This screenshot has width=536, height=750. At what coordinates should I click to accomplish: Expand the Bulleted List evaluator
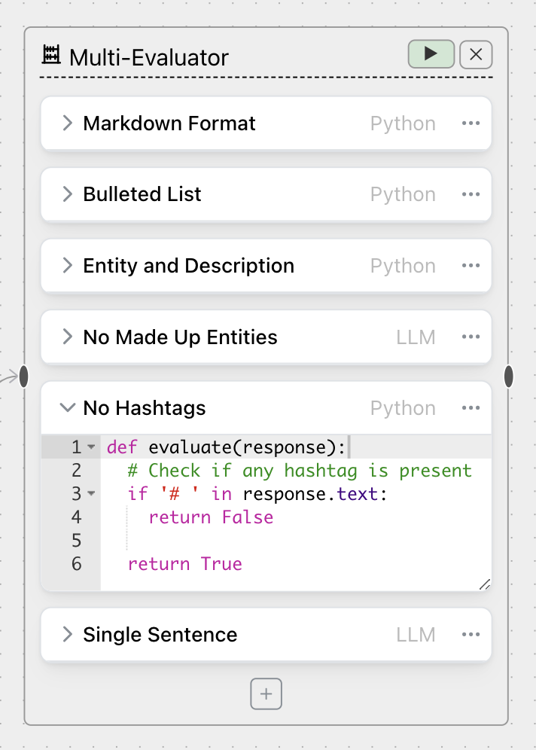[67, 194]
